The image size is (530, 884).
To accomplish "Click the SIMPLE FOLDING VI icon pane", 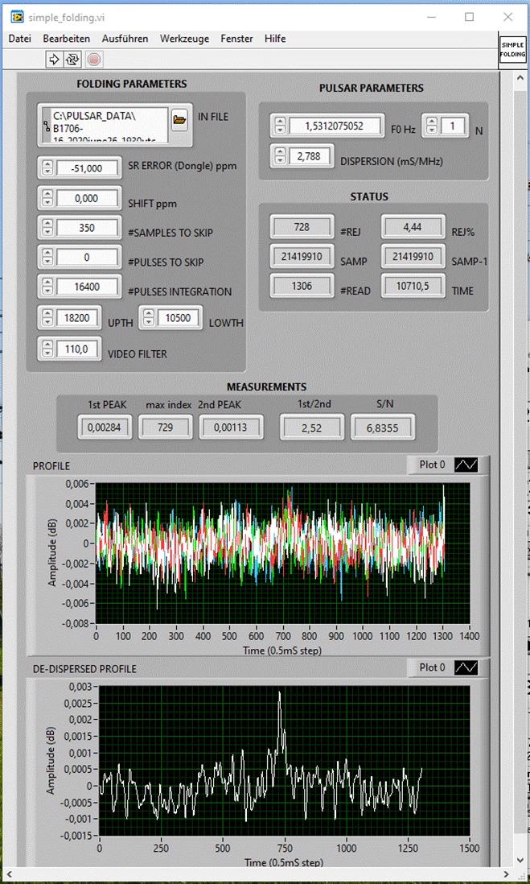I will 512,52.
